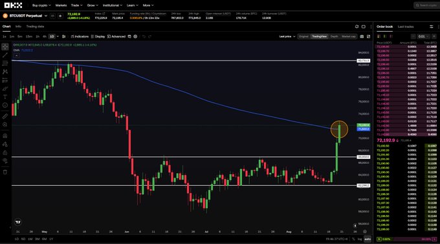Screen dimensions: 440x244
Task: Show asks-only order book view
Action: (x=391, y=36)
